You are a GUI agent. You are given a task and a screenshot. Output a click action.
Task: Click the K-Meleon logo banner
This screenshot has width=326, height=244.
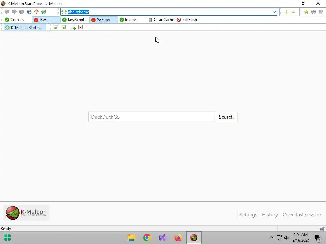[26, 213]
